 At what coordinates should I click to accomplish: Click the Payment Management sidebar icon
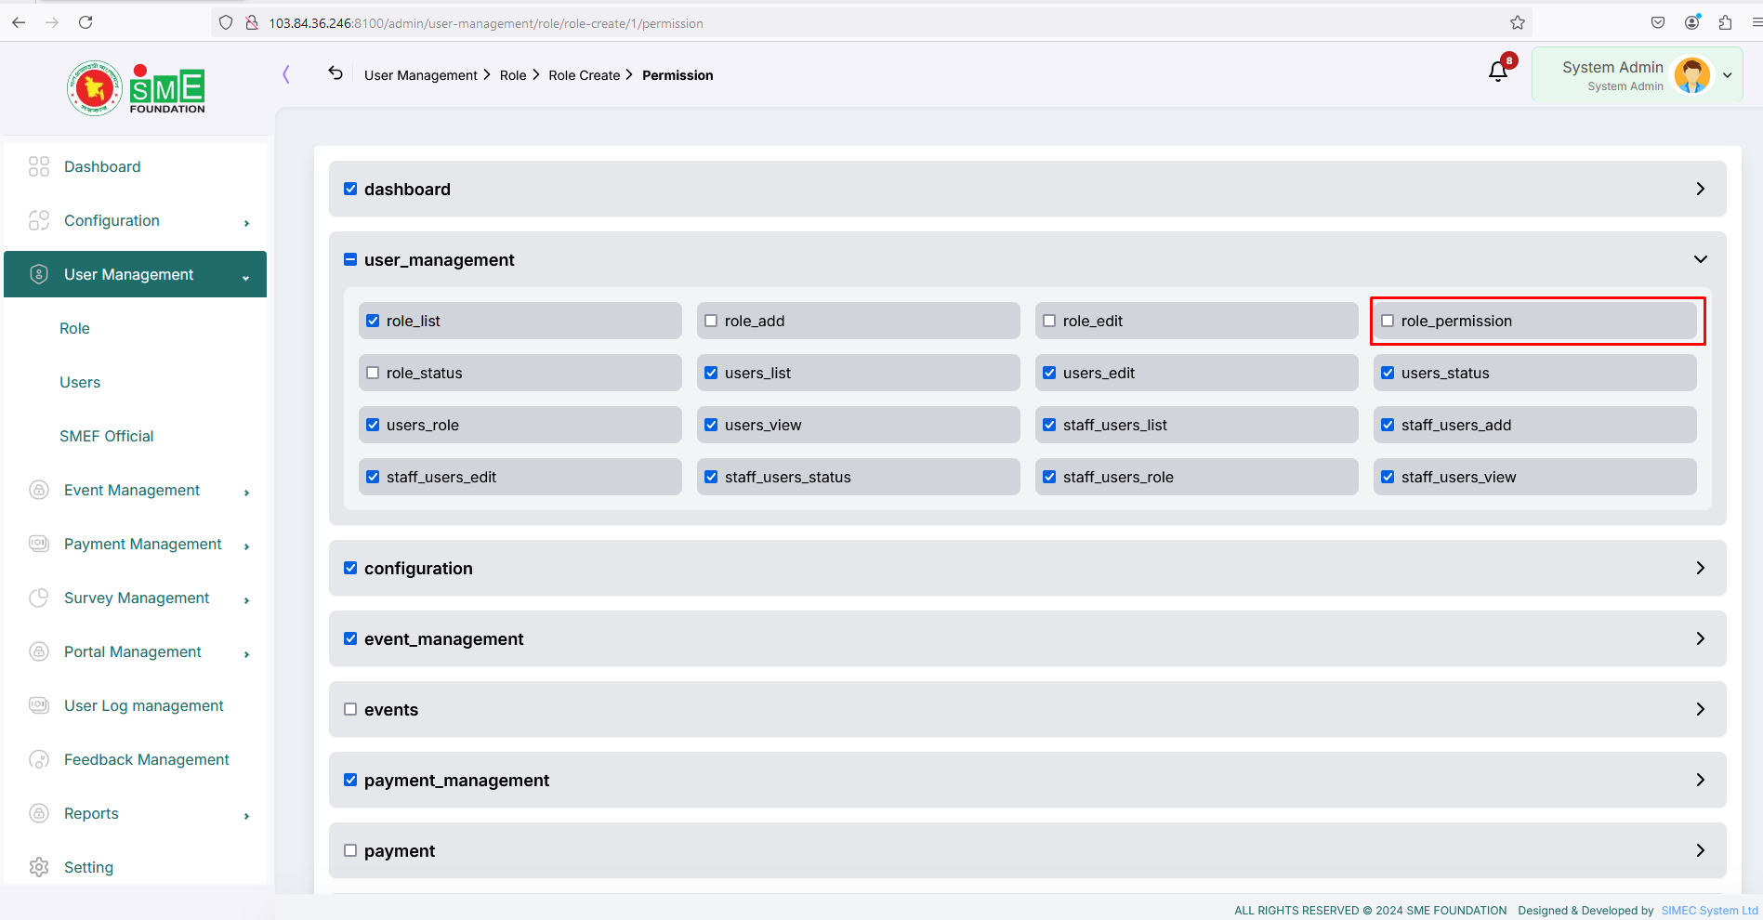click(x=39, y=544)
